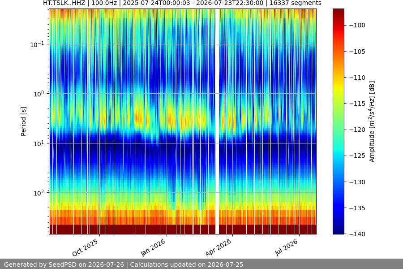Click the '−115' colorbar tick label

(x=357, y=104)
